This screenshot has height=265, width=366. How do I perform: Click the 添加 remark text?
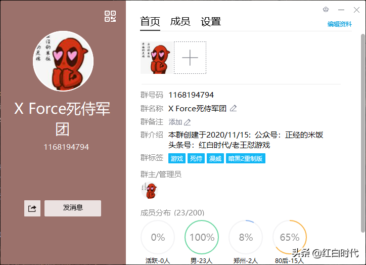(175, 122)
